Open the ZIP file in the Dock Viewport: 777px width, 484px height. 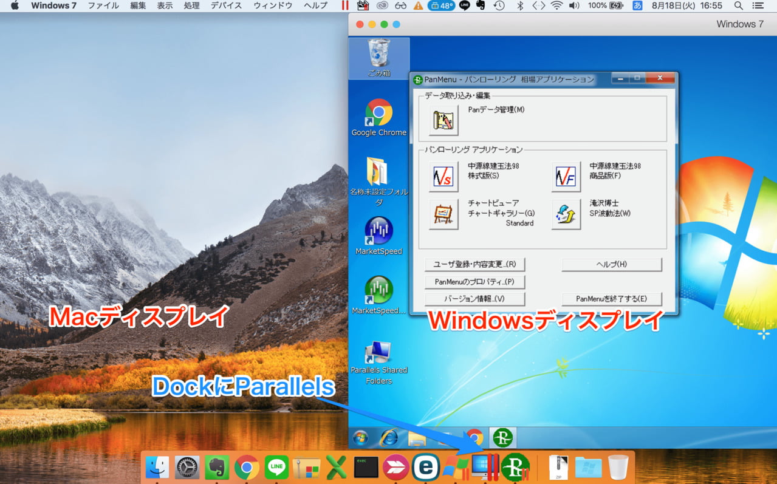point(558,468)
